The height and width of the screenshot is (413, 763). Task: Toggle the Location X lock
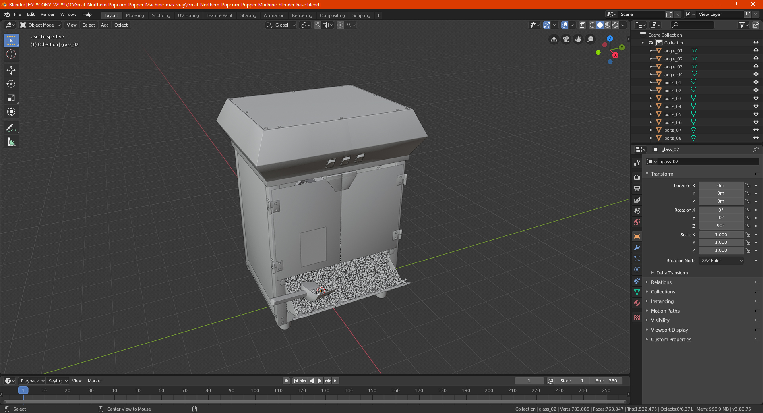click(748, 185)
